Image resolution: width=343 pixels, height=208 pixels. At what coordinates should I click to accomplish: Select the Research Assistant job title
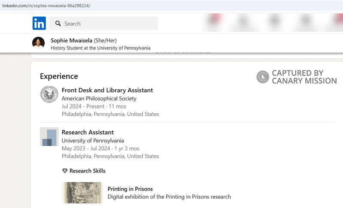coord(87,132)
